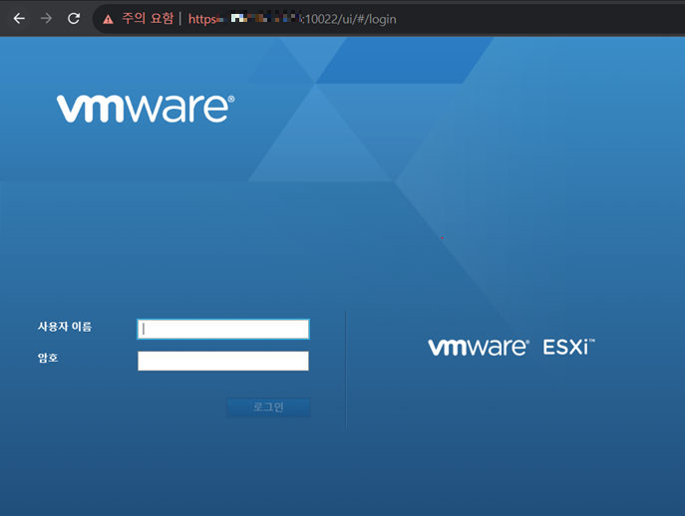Click the browser forward arrow

(46, 18)
